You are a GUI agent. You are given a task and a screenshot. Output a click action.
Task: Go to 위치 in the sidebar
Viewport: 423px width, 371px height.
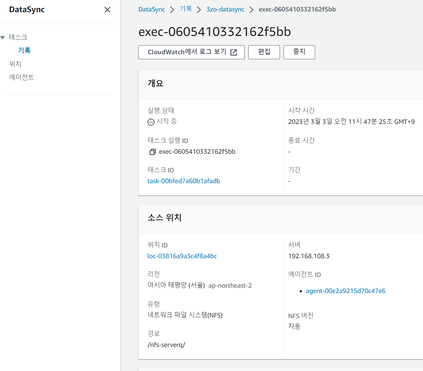(x=15, y=64)
